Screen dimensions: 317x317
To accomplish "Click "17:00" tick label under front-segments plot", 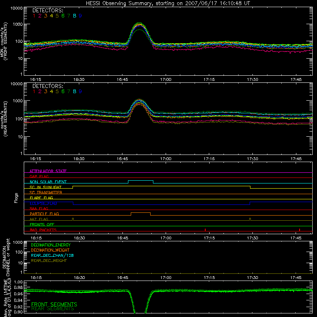I will (x=166, y=80).
